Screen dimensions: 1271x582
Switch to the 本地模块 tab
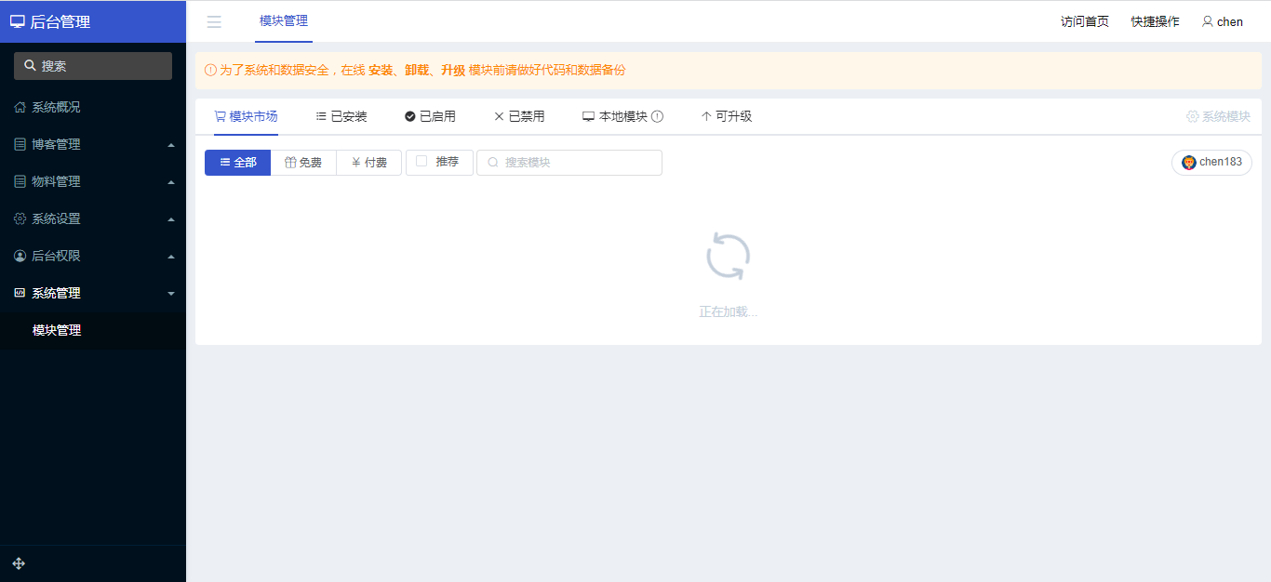[622, 116]
